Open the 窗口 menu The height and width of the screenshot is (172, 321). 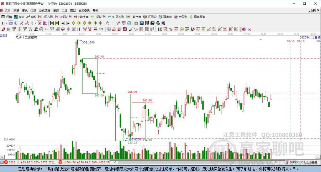coord(73,10)
